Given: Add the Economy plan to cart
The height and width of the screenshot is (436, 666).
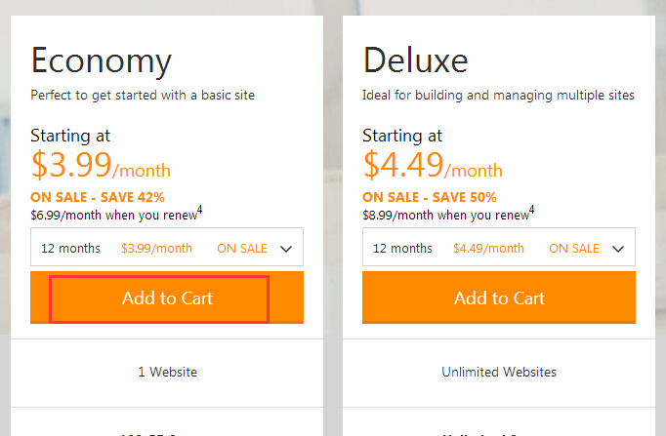Looking at the screenshot, I should [167, 298].
